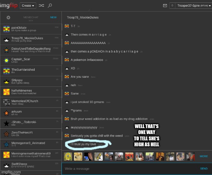212x175 pixels.
Task: Open the search magnifier icon
Action: pyautogui.click(x=50, y=6)
